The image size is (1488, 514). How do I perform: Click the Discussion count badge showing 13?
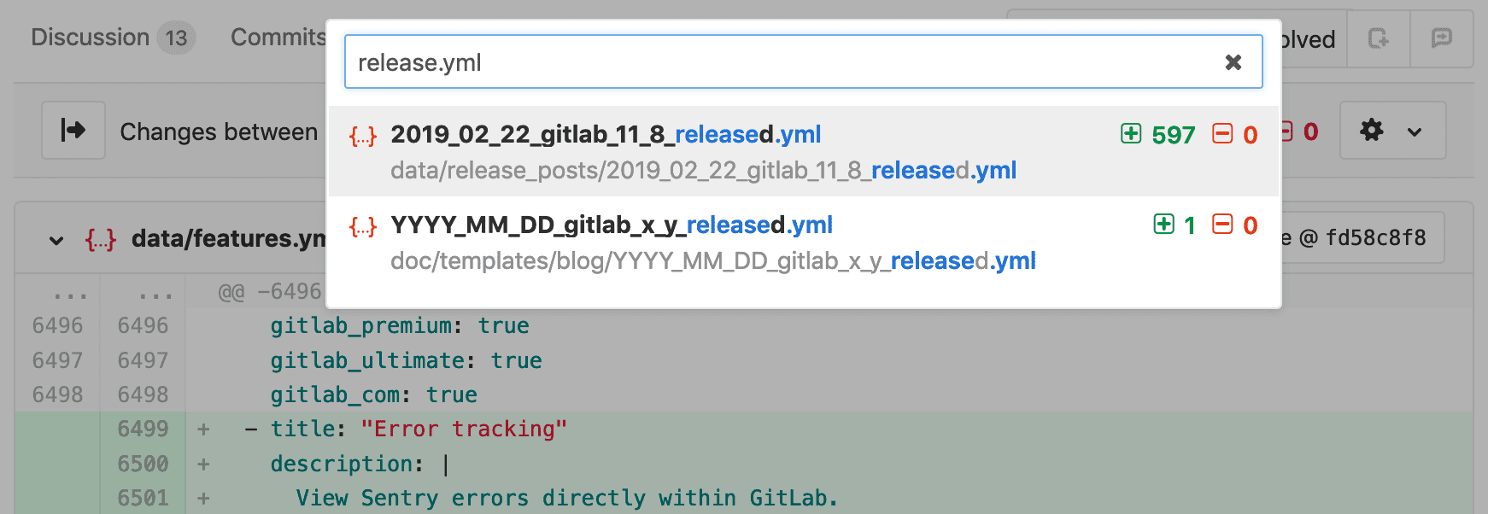(176, 38)
